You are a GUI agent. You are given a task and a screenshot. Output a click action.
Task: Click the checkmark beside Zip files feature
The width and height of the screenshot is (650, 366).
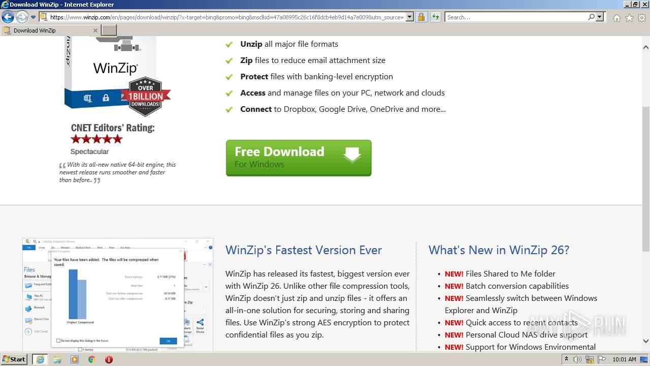229,61
